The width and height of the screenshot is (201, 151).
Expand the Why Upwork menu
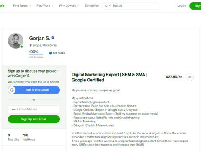point(69,6)
